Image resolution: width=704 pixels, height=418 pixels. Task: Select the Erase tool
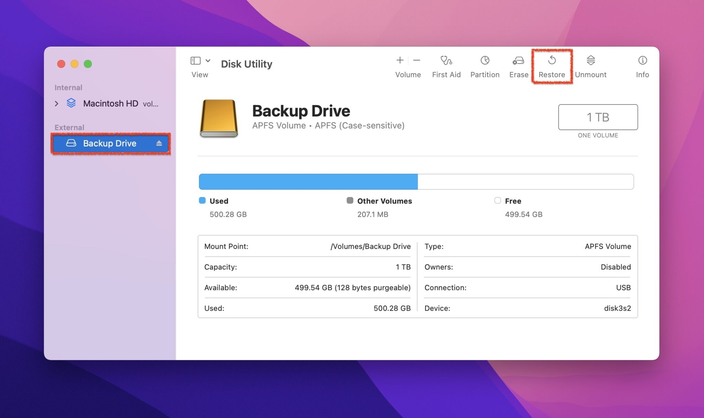click(518, 65)
